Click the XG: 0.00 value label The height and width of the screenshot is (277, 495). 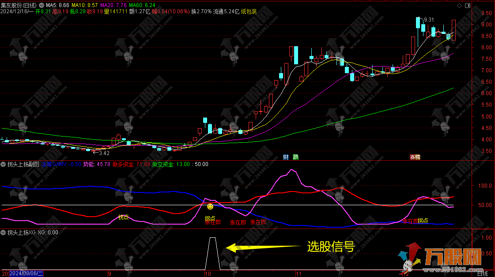48,233
